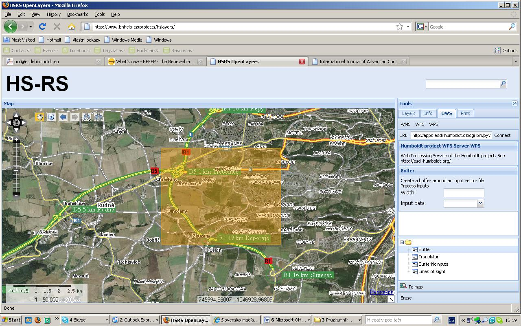Image resolution: width=521 pixels, height=326 pixels.
Task: Pan map up with the arrow
Action: (16, 115)
